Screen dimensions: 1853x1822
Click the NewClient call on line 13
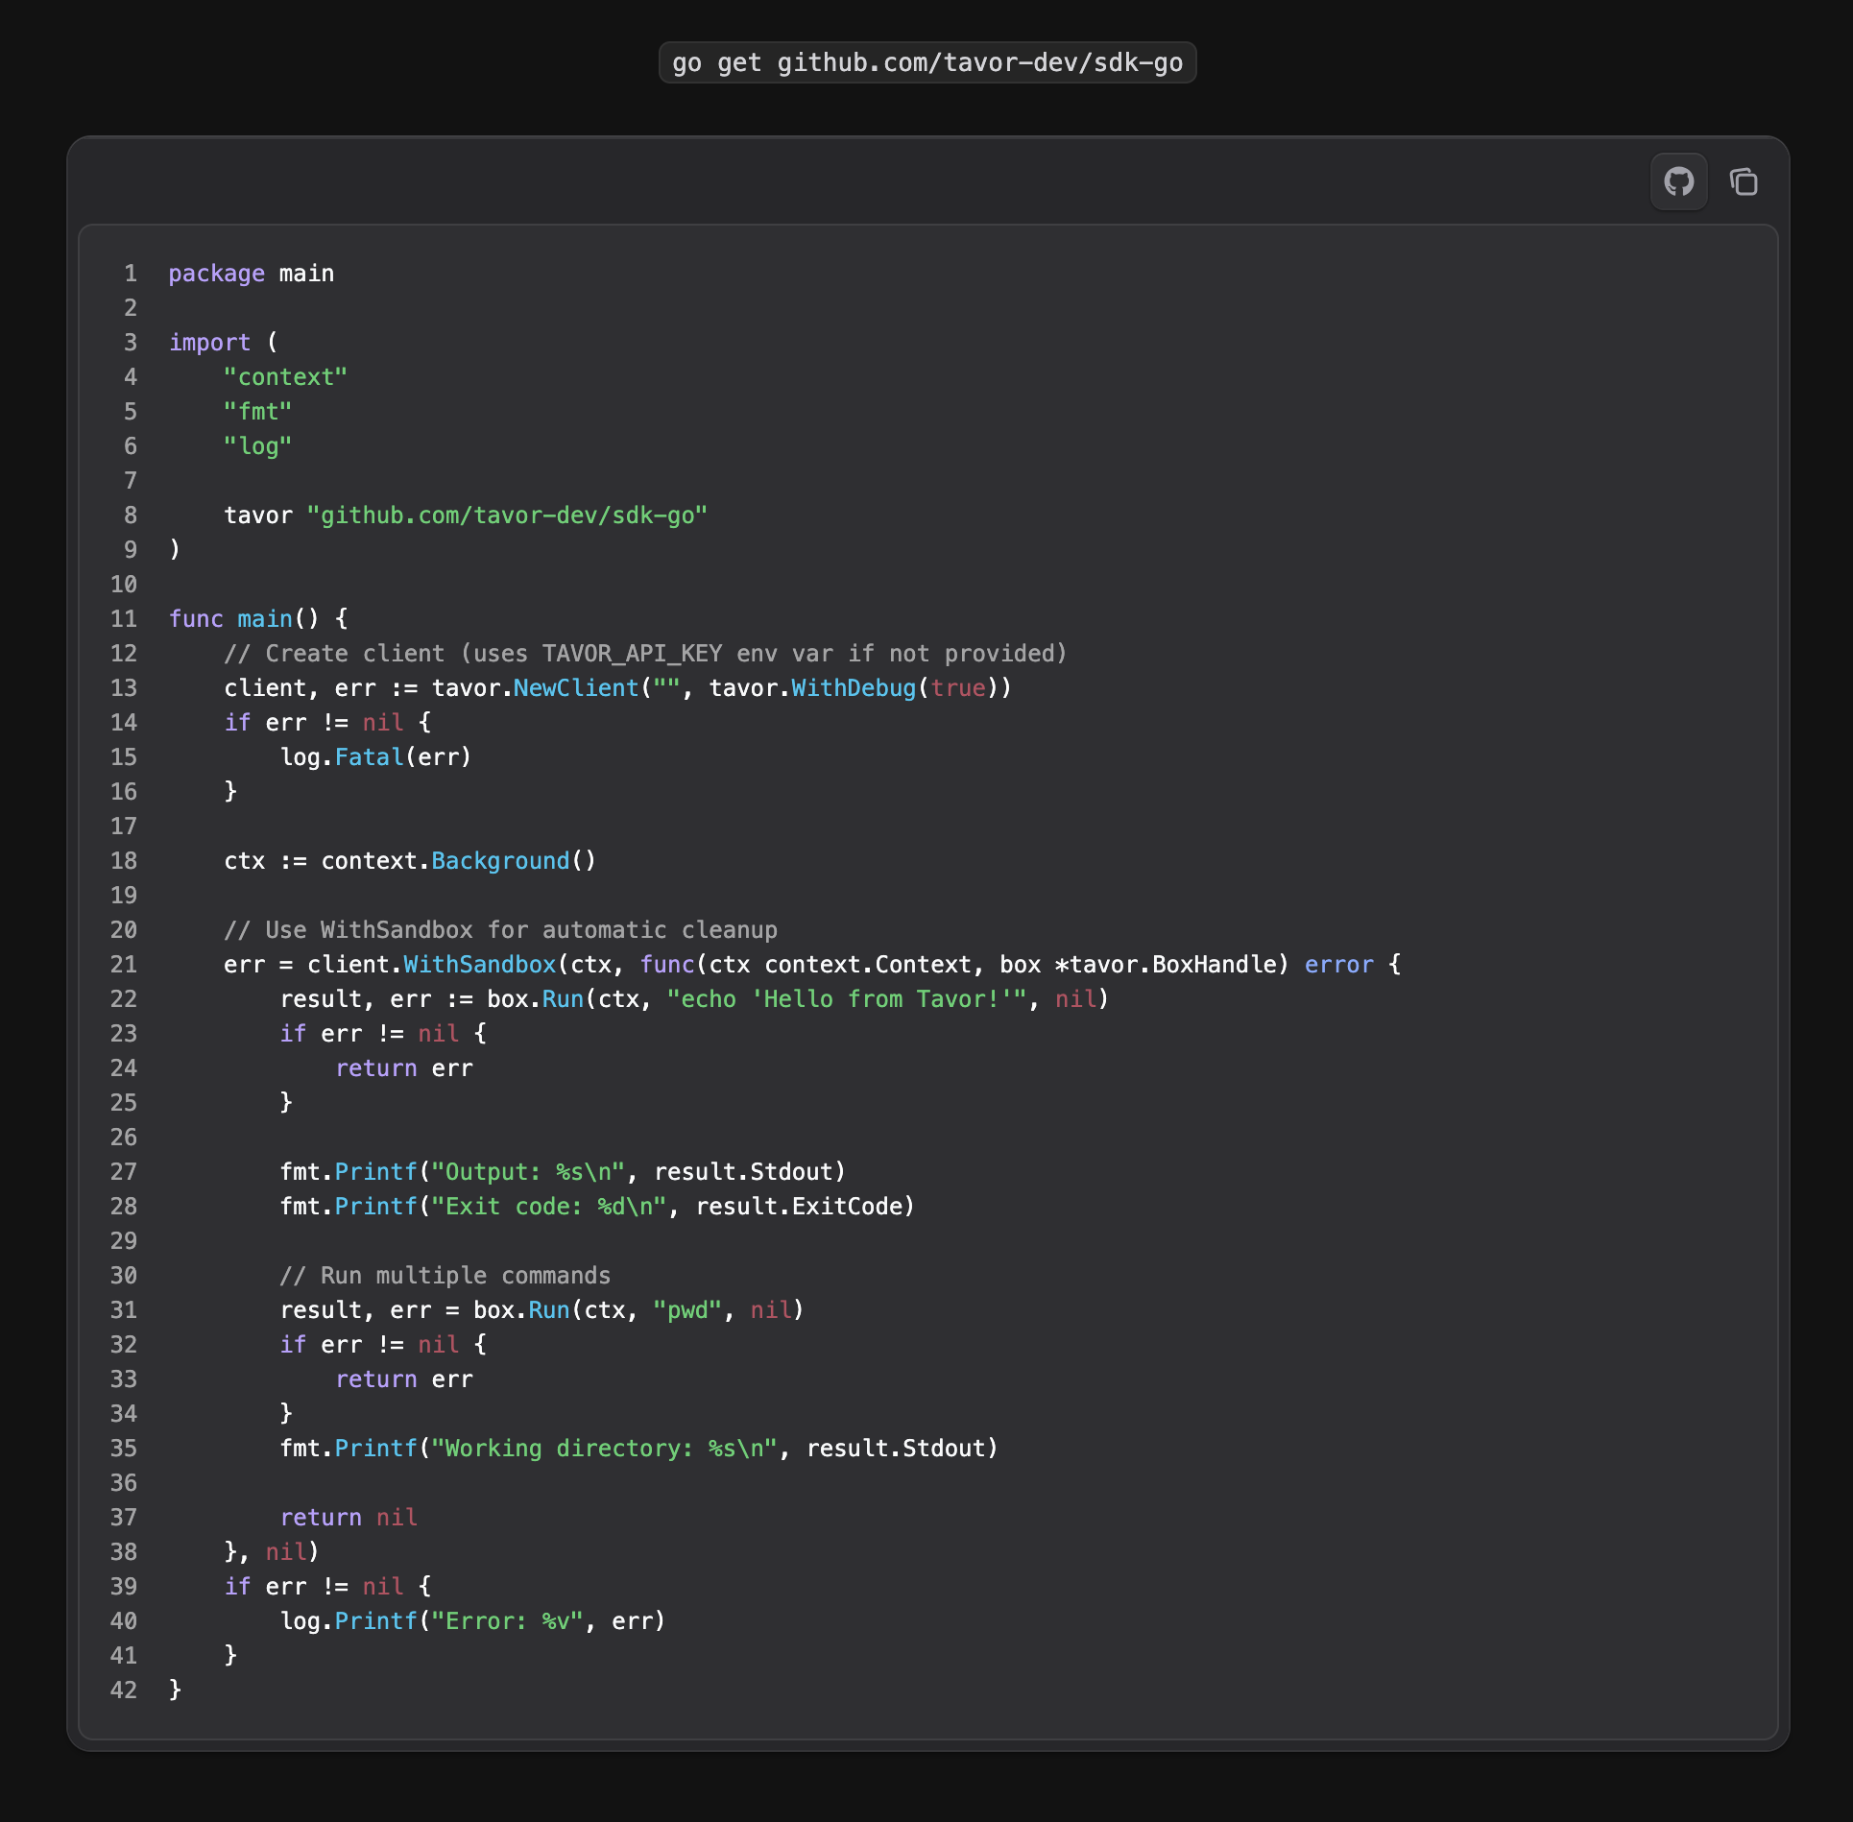pos(576,688)
